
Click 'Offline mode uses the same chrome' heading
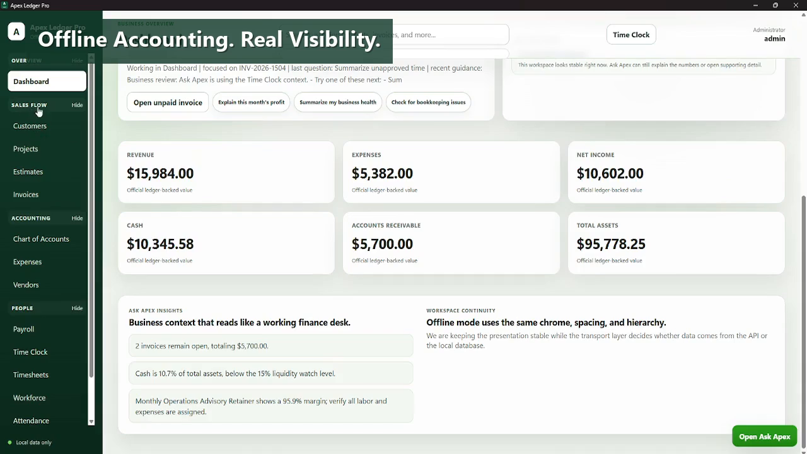(546, 322)
